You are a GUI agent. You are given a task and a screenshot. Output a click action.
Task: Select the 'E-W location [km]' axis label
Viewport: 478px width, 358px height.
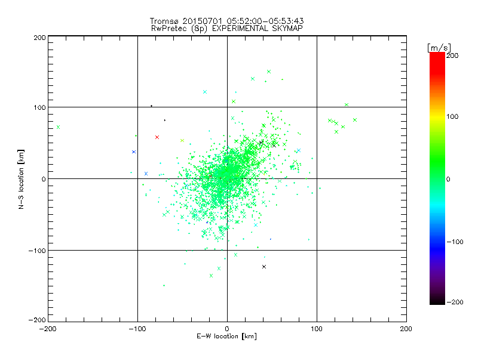tap(226, 336)
